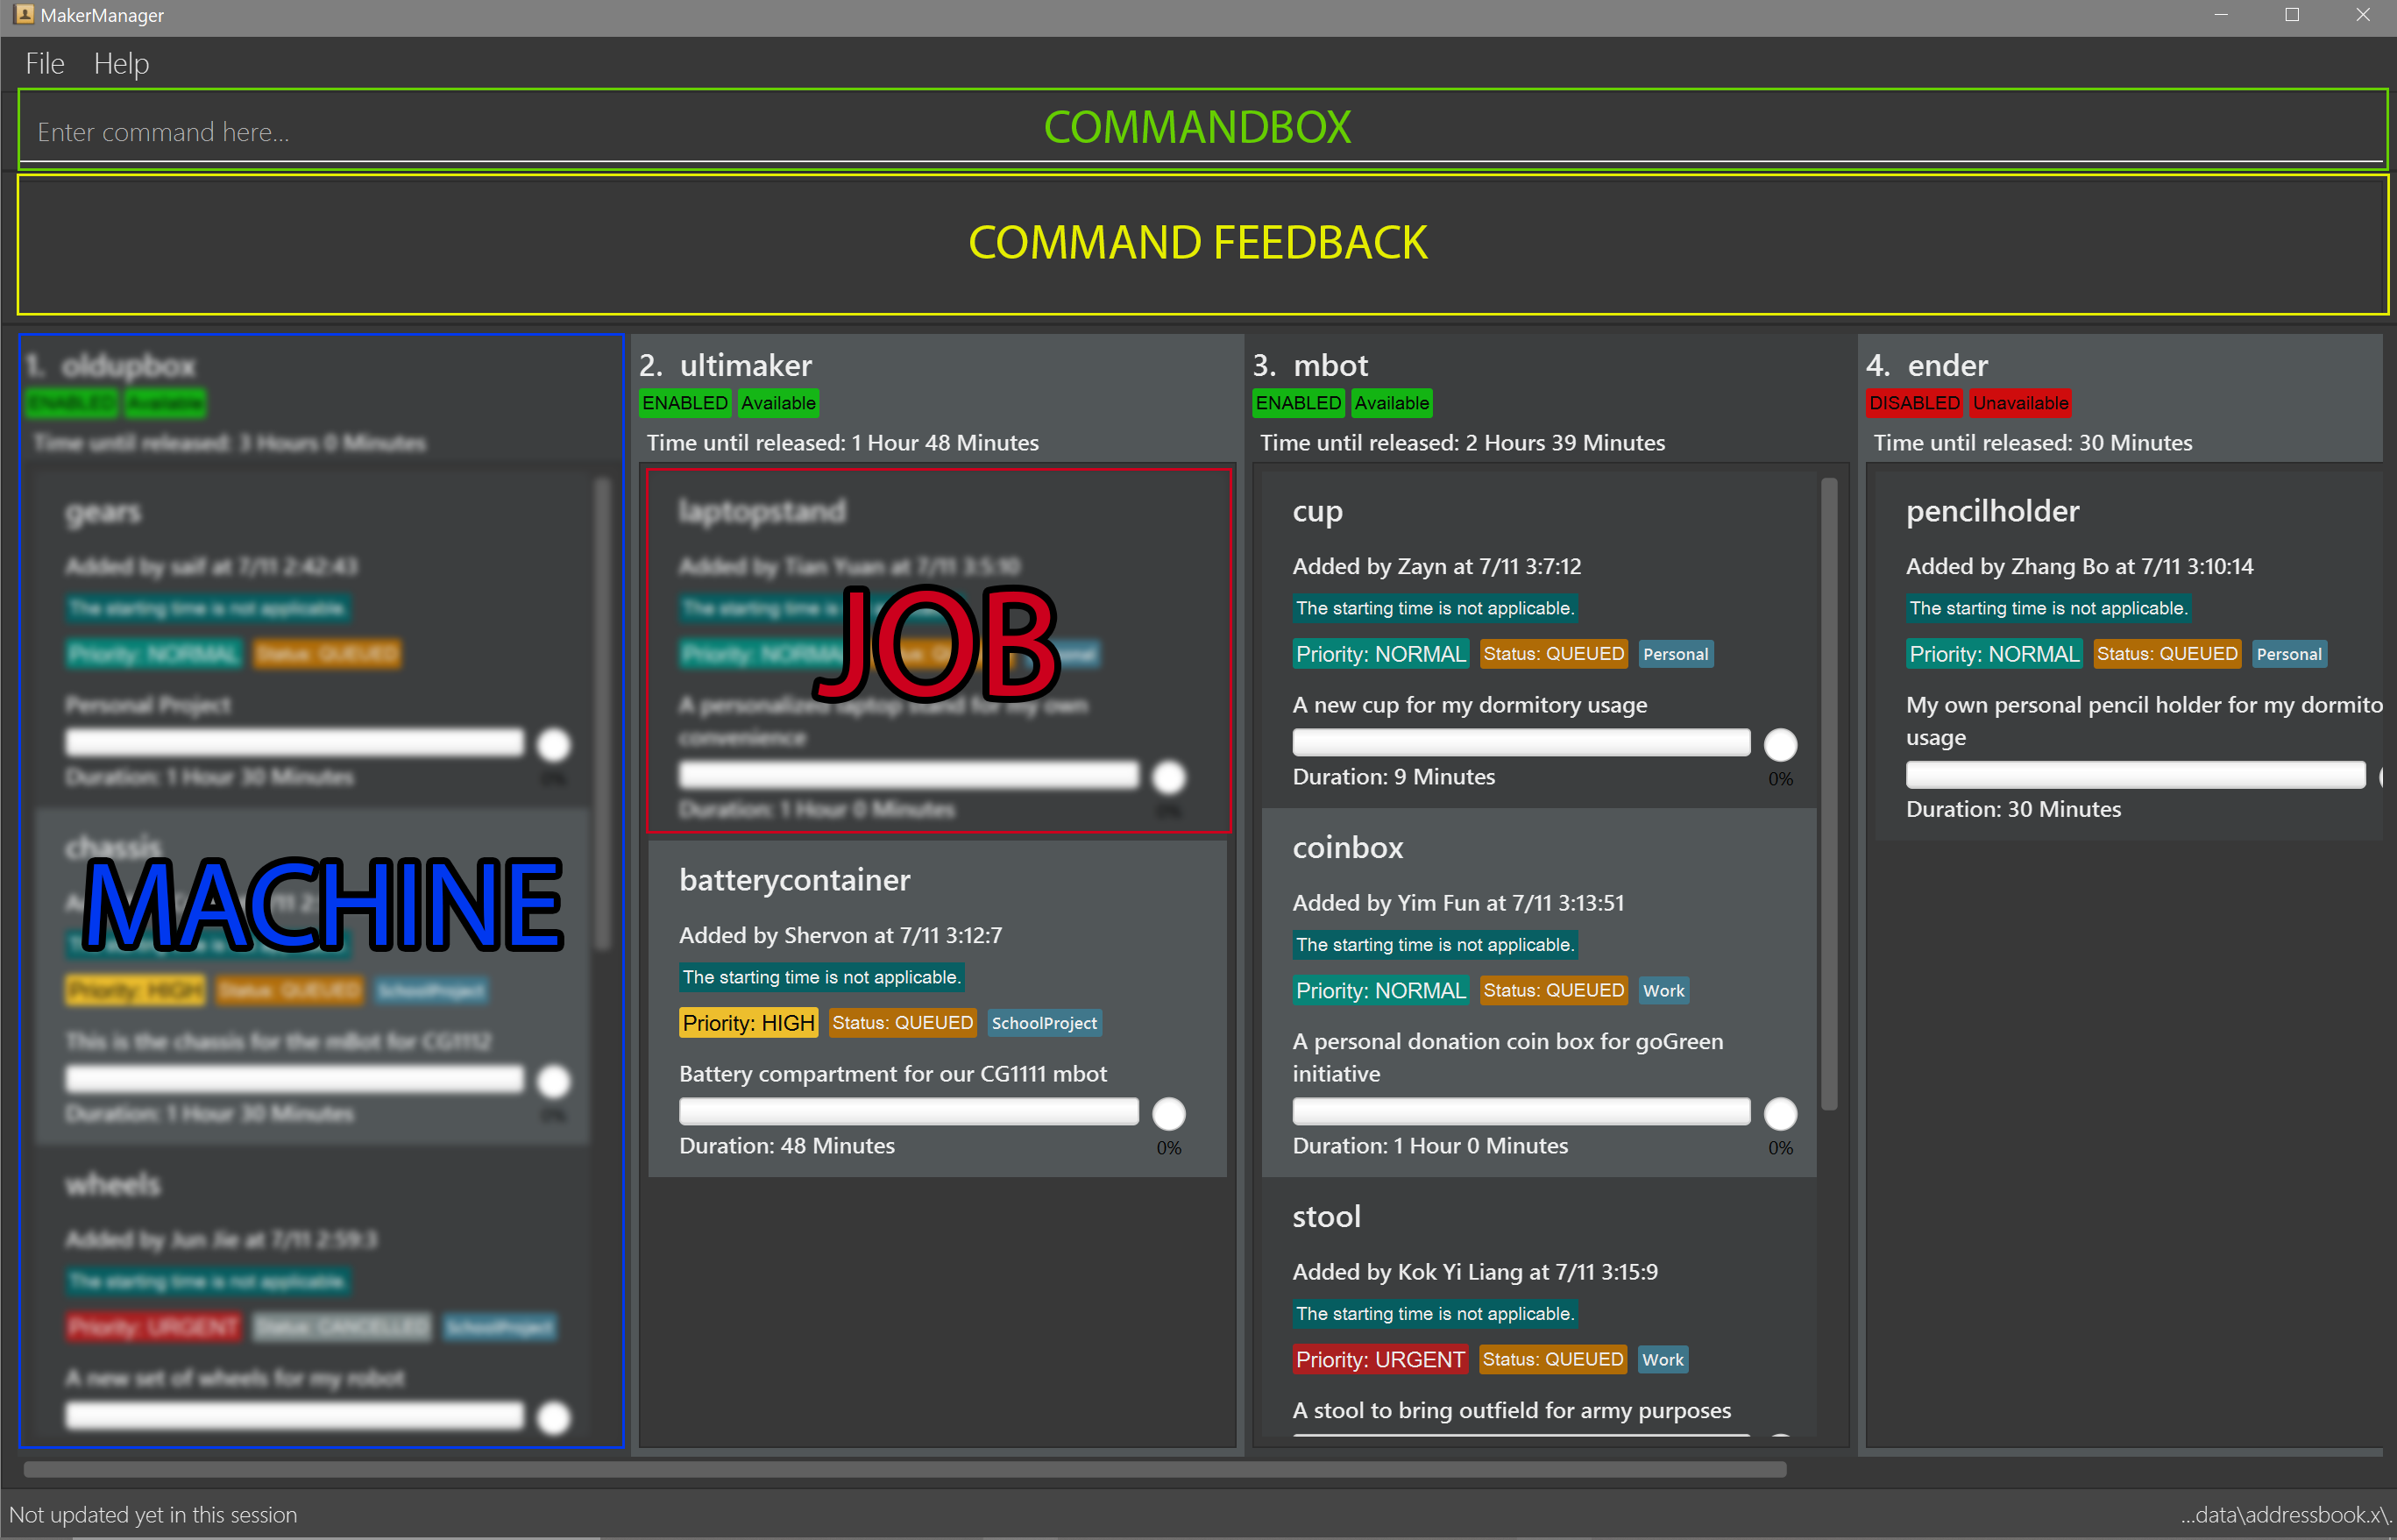Click the horizontal machine list scrollbar
The height and width of the screenshot is (1540, 2397).
pos(904,1469)
